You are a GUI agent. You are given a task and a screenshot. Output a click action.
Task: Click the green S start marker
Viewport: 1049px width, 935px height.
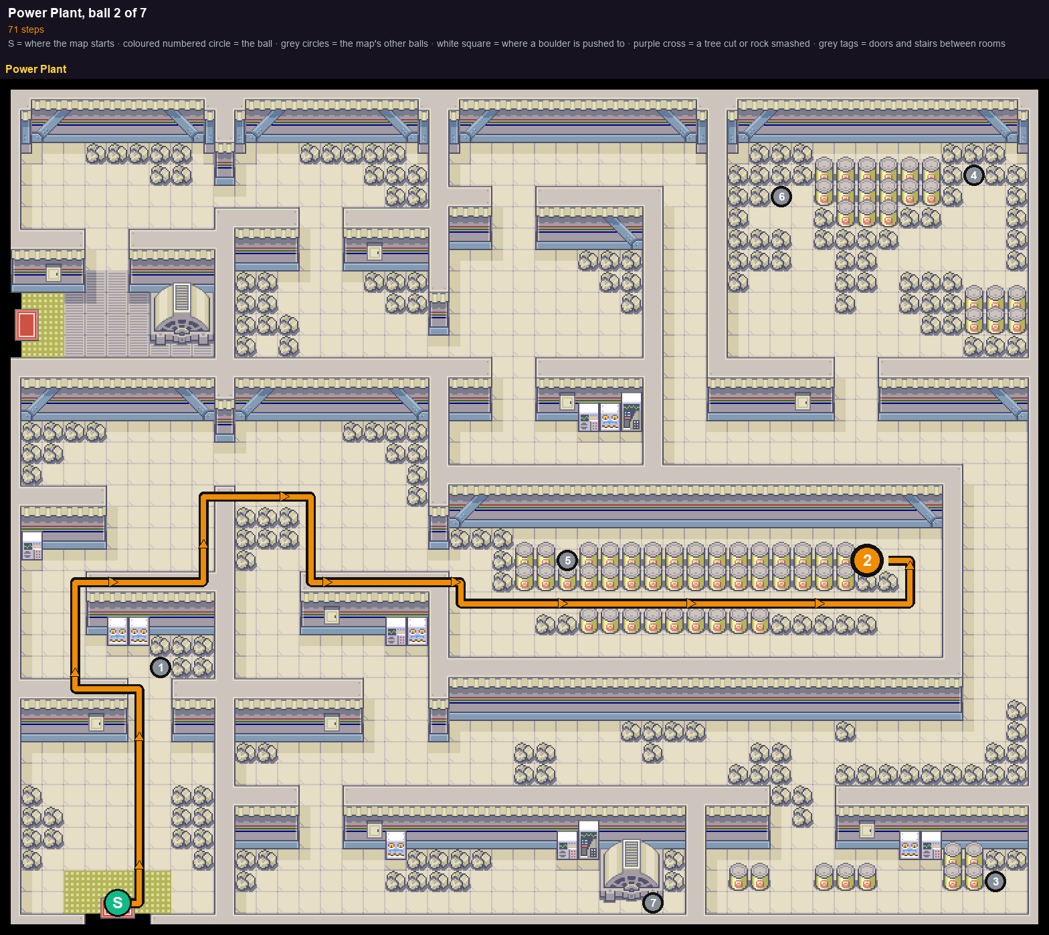[x=118, y=903]
